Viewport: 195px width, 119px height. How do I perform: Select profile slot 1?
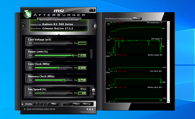click(x=34, y=104)
